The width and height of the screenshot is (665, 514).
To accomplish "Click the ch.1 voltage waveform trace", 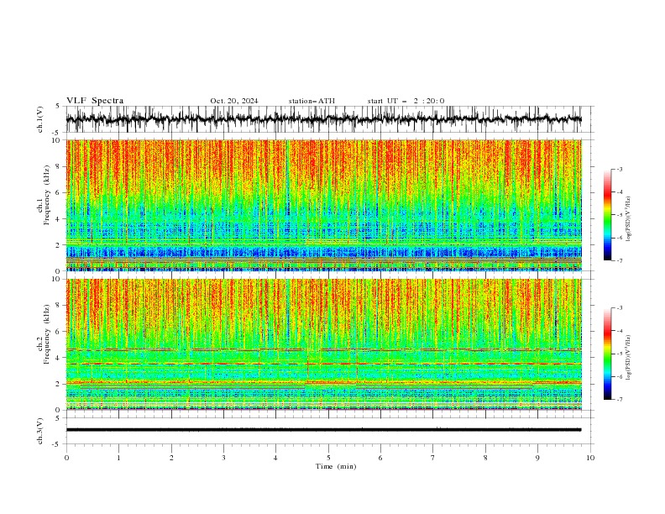I will click(323, 119).
